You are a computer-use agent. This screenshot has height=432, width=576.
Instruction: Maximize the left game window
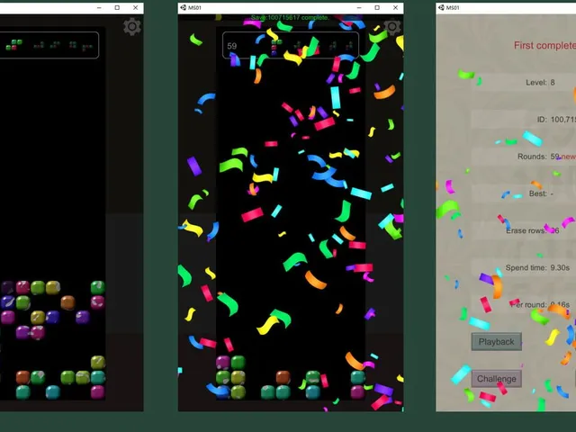tap(117, 8)
